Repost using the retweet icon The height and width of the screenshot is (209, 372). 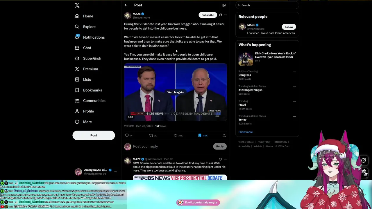[x=151, y=136]
